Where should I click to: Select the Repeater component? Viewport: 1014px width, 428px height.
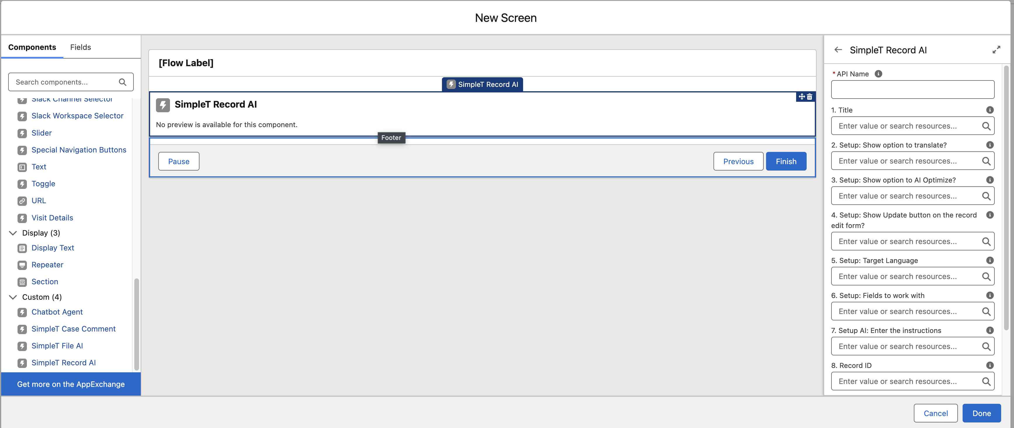[47, 265]
